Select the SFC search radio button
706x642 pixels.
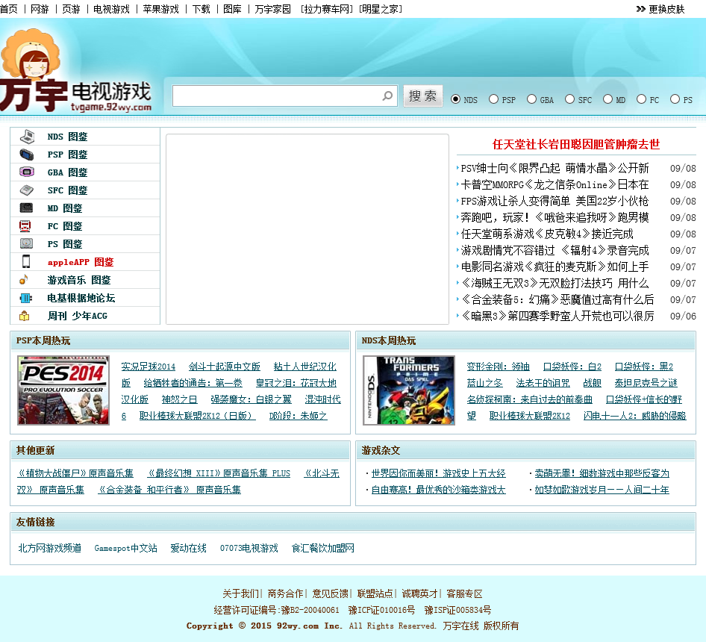569,99
